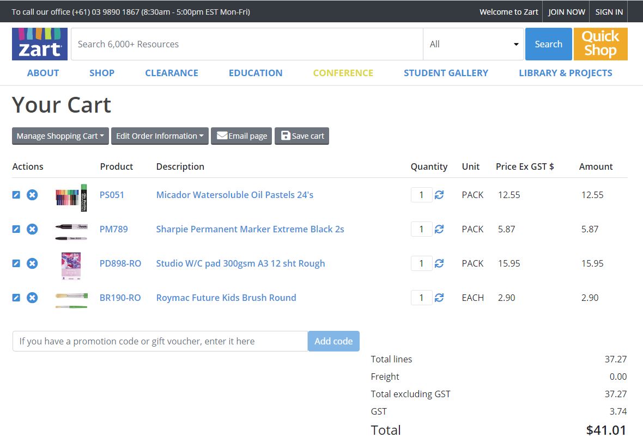Open product code PD898-RO link
This screenshot has width=643, height=444.
[x=120, y=263]
